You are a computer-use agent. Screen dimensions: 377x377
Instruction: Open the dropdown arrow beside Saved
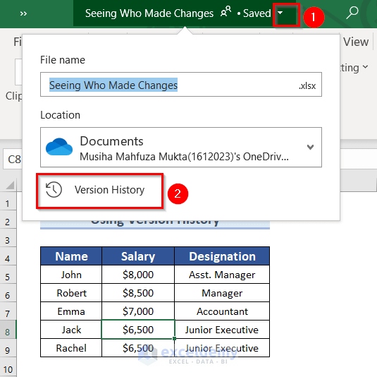(280, 13)
